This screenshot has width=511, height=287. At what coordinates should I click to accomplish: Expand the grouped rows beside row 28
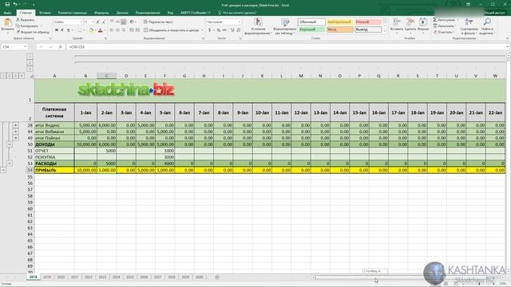[x=15, y=125]
